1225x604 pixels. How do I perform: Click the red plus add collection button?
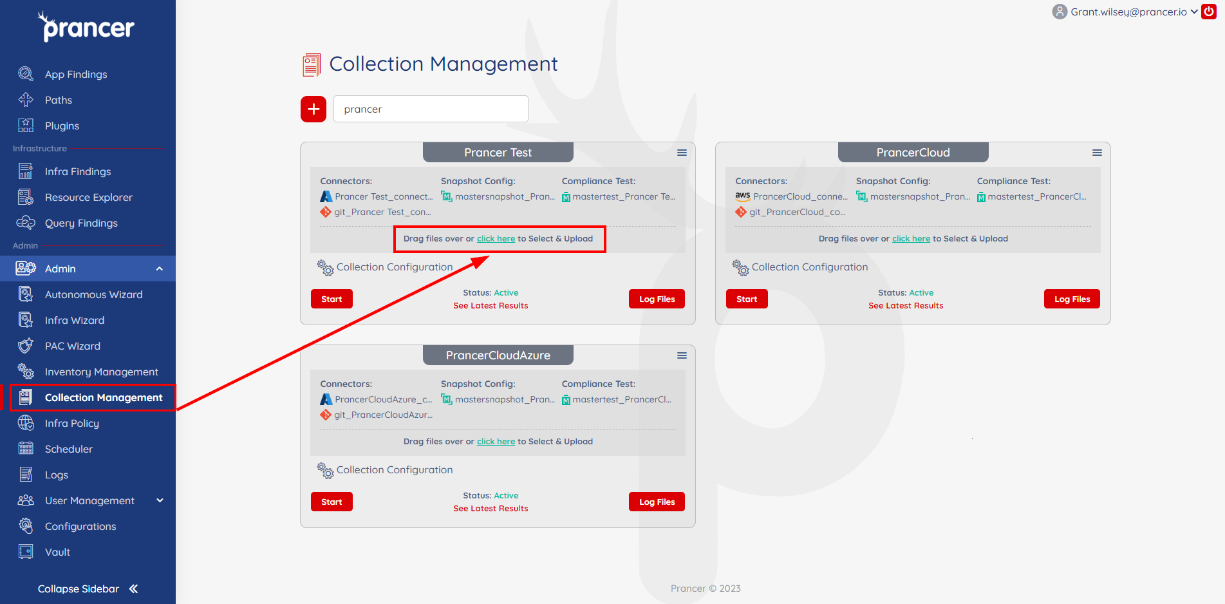[313, 109]
